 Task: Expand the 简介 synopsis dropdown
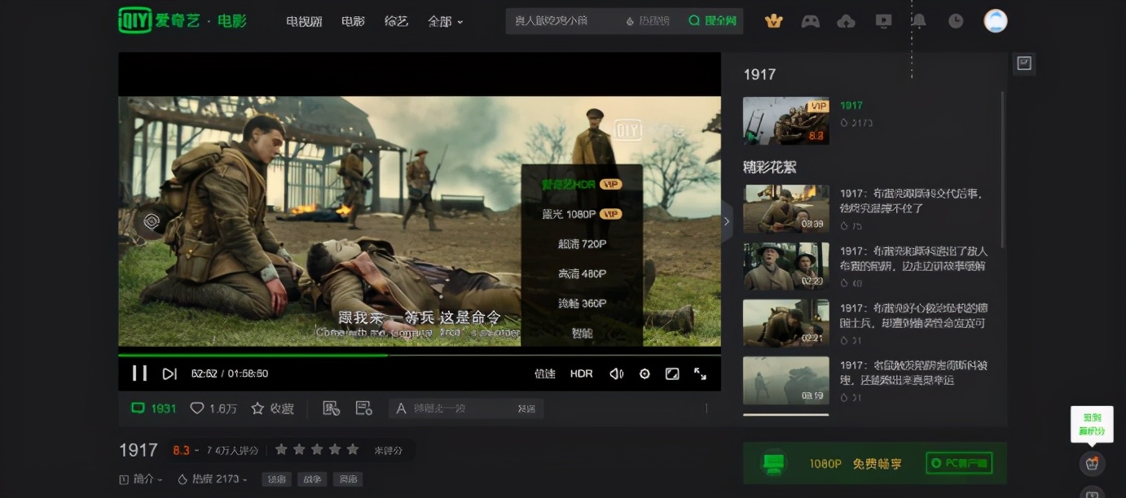141,478
